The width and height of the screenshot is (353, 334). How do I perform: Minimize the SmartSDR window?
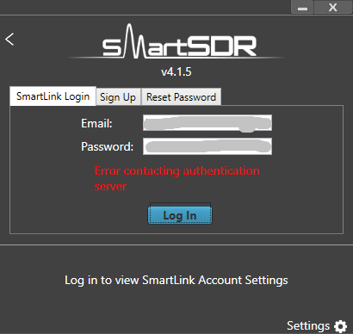tap(302, 7)
